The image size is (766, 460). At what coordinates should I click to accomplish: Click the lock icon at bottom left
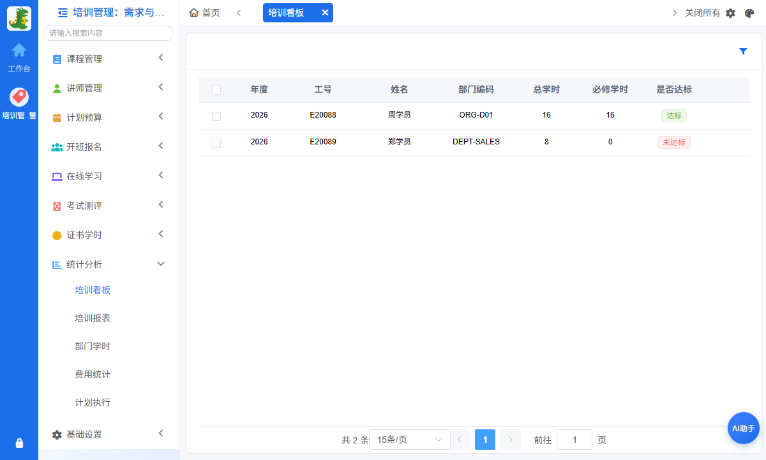pos(19,443)
